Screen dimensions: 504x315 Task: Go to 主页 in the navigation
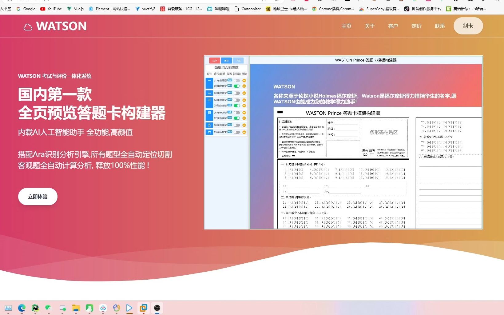click(346, 26)
